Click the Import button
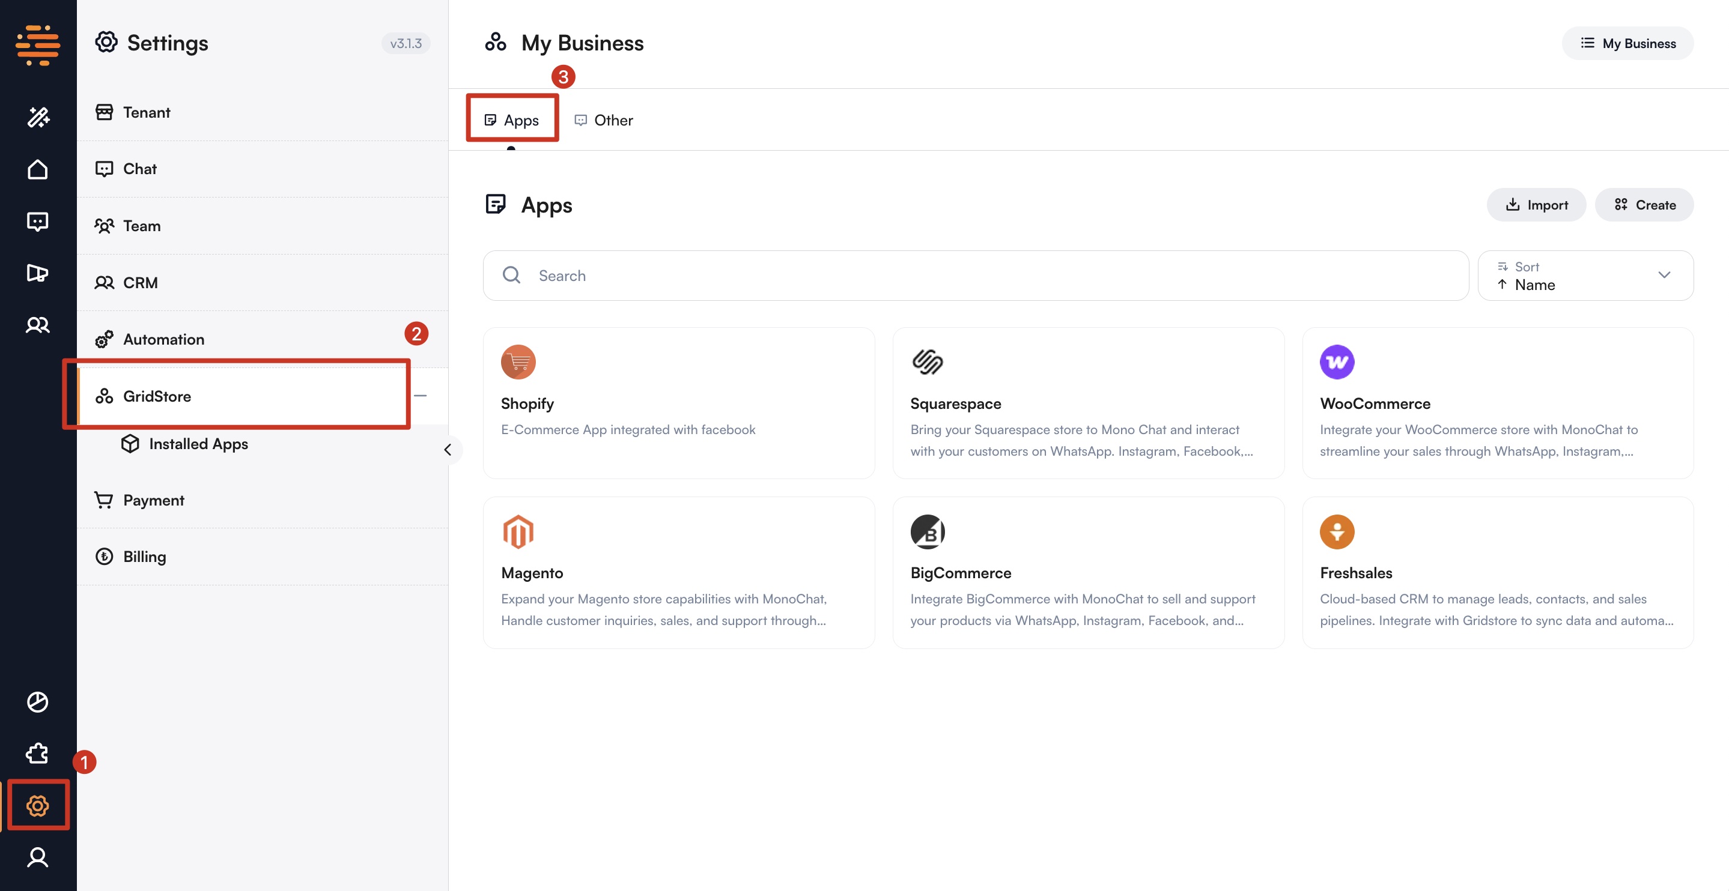Viewport: 1729px width, 891px height. [x=1536, y=205]
